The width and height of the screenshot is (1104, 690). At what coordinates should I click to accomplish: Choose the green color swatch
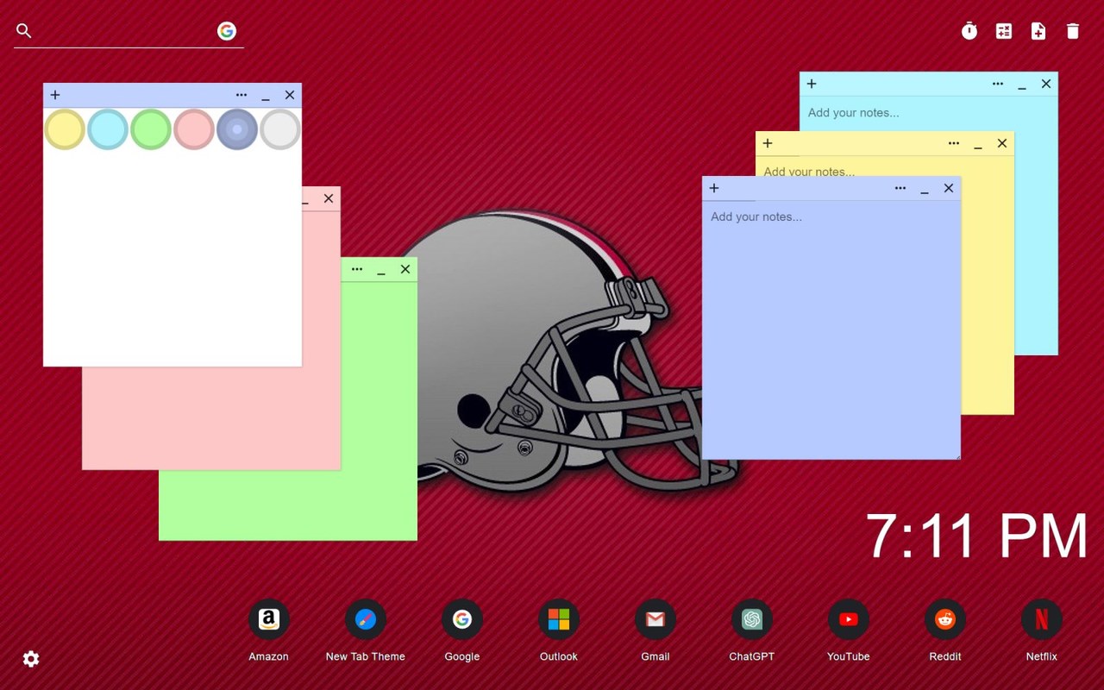[151, 129]
